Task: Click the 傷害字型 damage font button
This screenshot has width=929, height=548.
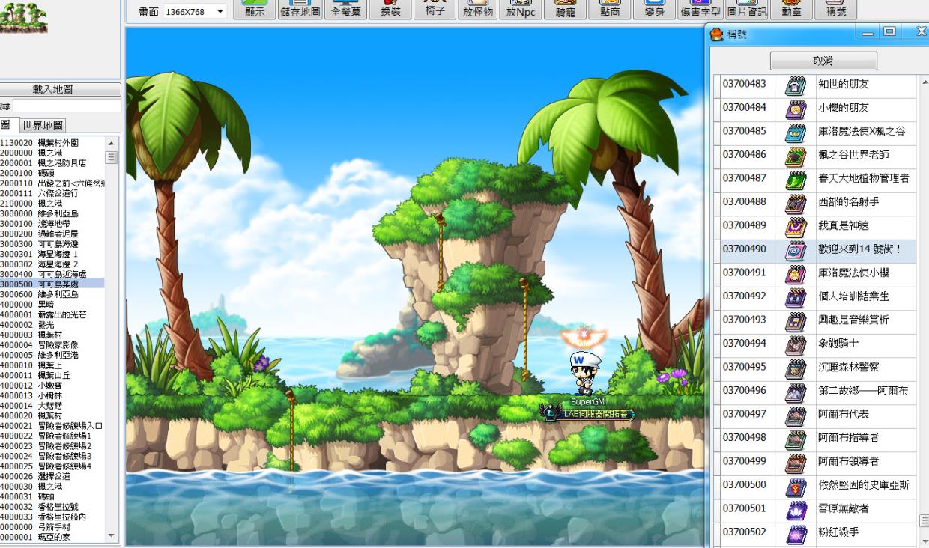Action: tap(700, 10)
